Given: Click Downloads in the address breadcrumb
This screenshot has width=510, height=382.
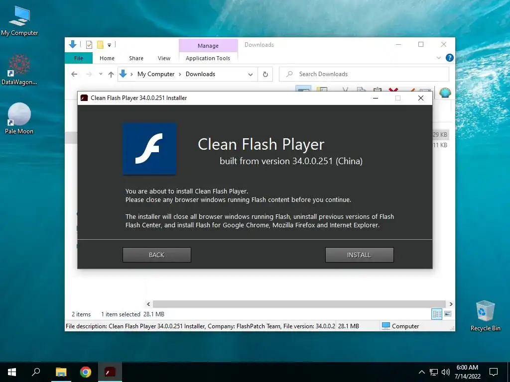Looking at the screenshot, I should tap(200, 74).
